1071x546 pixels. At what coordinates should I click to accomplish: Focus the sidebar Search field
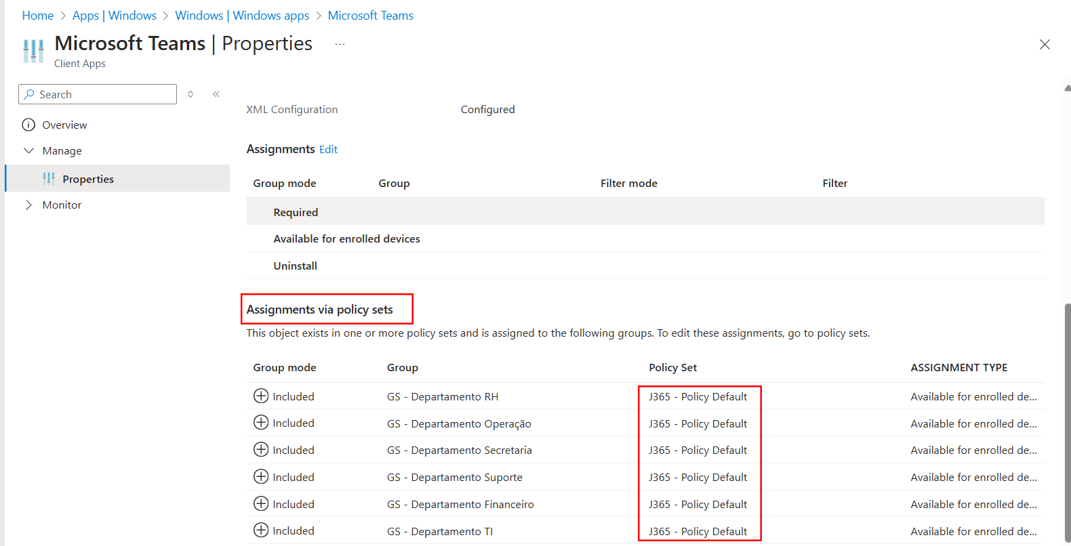pos(98,94)
